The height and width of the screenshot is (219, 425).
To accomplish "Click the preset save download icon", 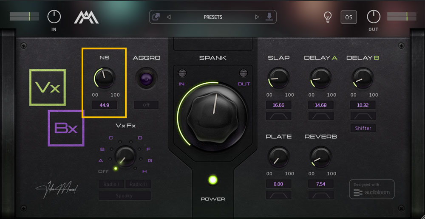I will click(x=269, y=17).
